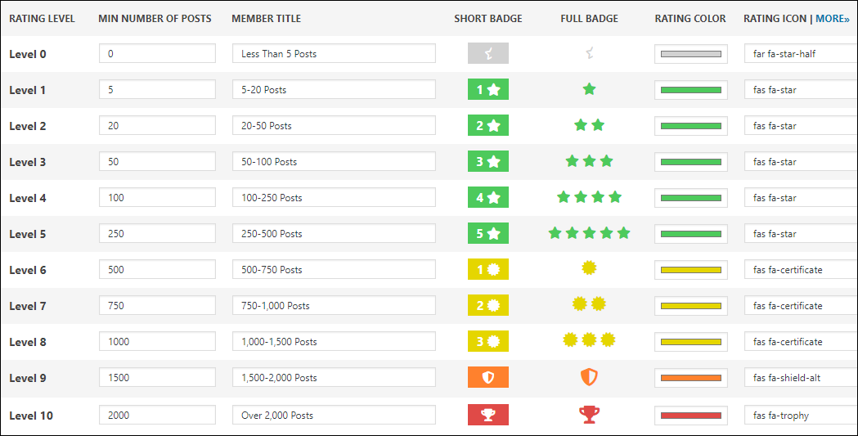Edit the 'Over 2,000 Posts' member title field
Screen dimensions: 858x436
click(x=334, y=416)
